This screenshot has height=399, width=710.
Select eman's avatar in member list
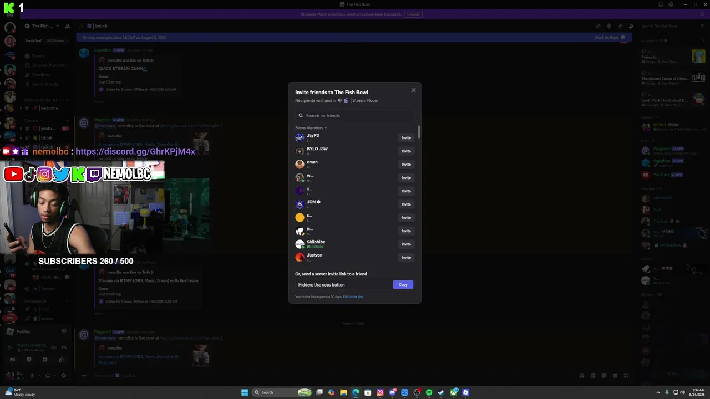click(300, 164)
